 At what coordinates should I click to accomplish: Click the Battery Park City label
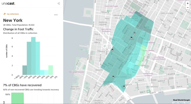click(x=75, y=88)
